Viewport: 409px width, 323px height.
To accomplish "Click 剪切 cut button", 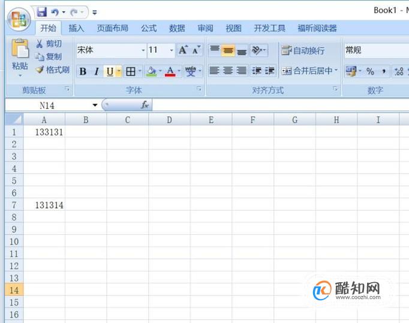I will pyautogui.click(x=49, y=44).
